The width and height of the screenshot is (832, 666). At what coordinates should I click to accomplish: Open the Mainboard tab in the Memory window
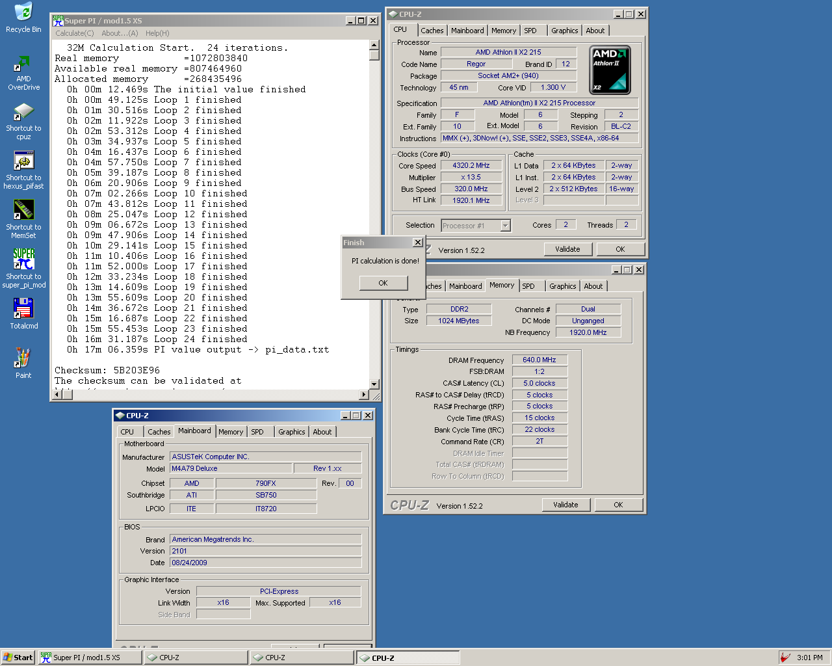click(465, 286)
